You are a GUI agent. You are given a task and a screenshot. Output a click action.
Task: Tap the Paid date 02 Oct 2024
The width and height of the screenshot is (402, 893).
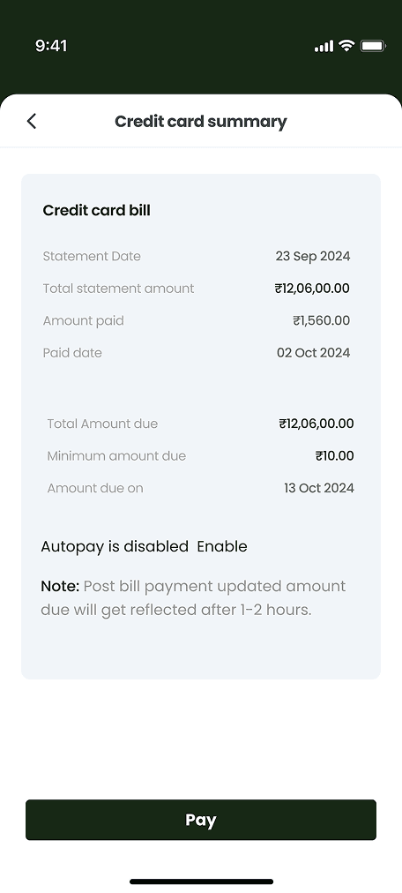click(x=313, y=353)
